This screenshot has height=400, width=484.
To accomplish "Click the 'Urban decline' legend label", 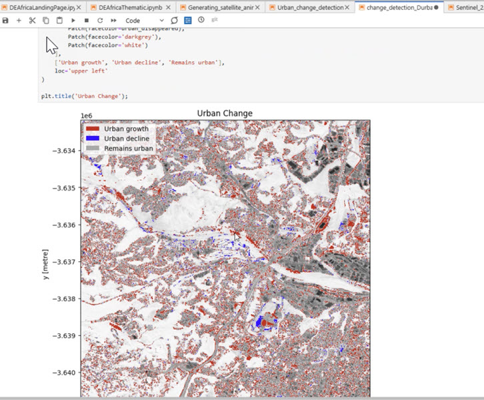I will click(127, 139).
